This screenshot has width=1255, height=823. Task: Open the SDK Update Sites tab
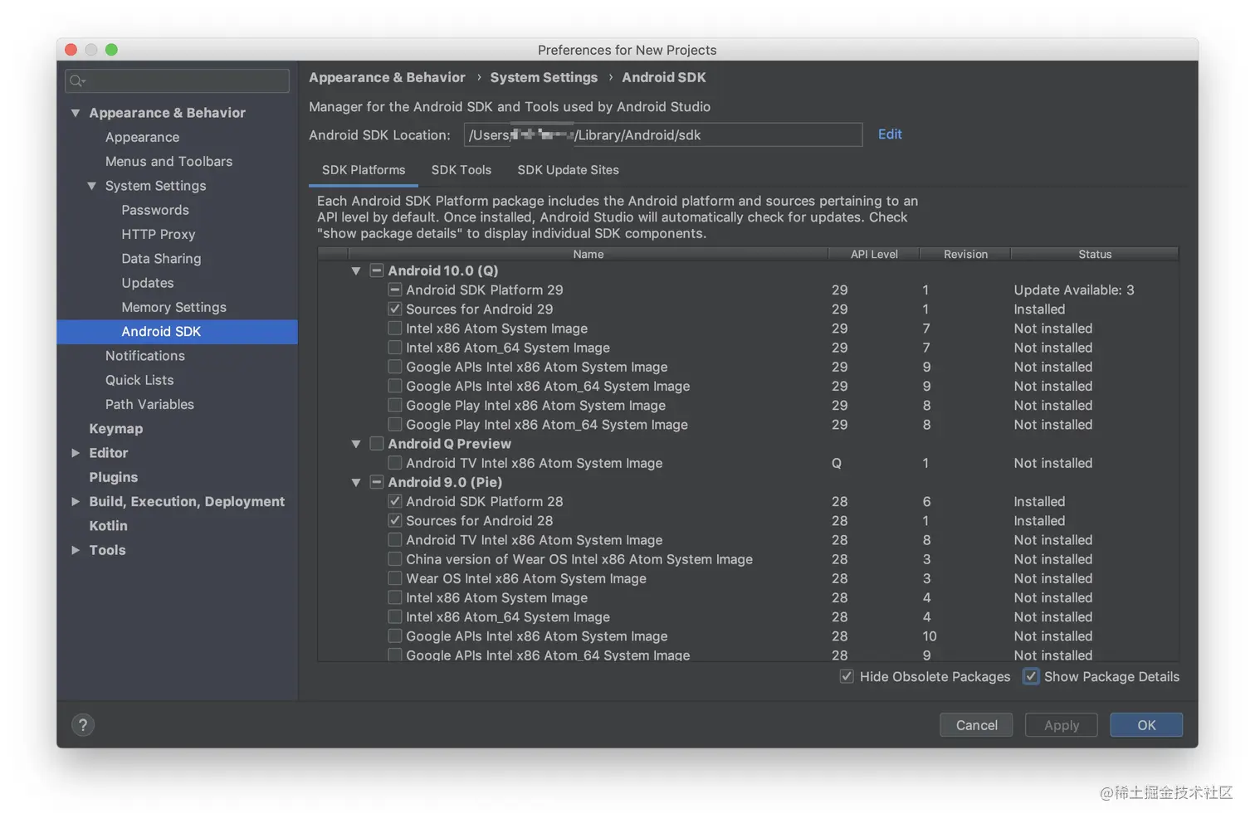coord(569,170)
